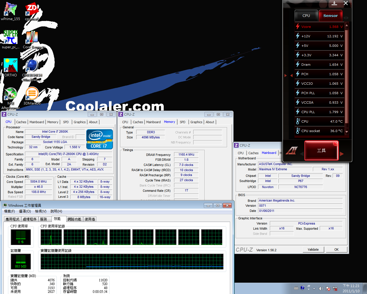Open About tab in CPU-Z Processor window

pos(93,122)
